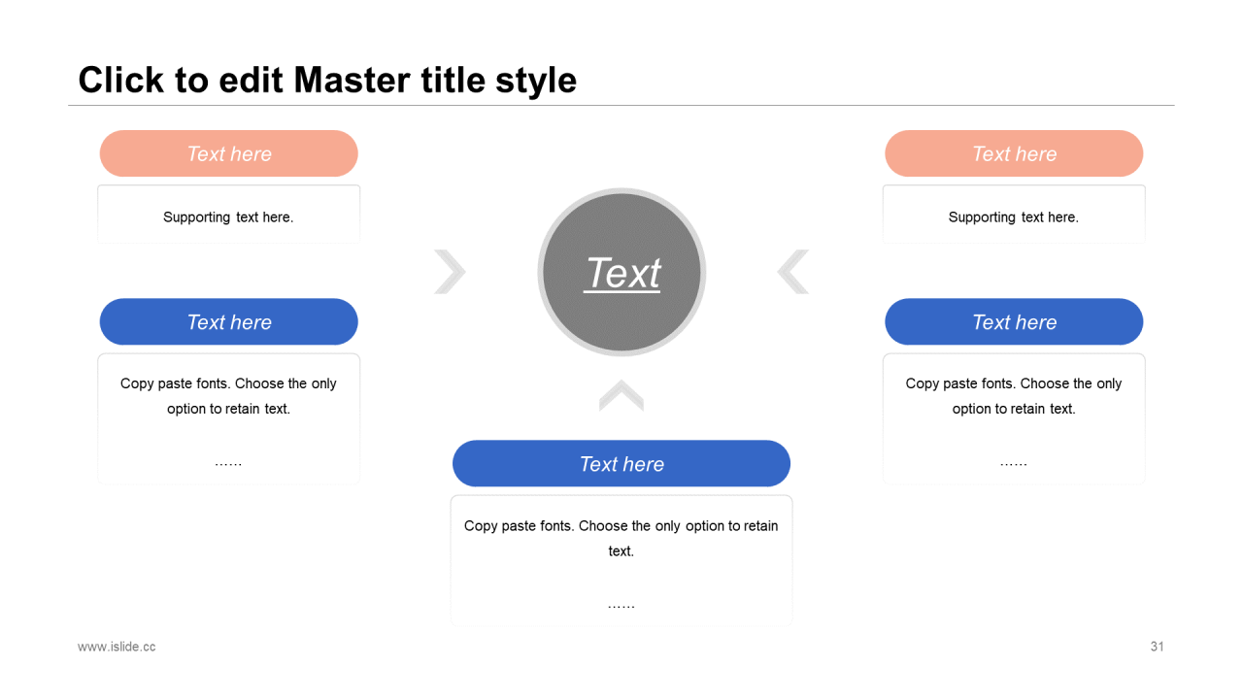Click the right-pointing chevron left of the circle
The image size is (1243, 699).
click(x=451, y=272)
